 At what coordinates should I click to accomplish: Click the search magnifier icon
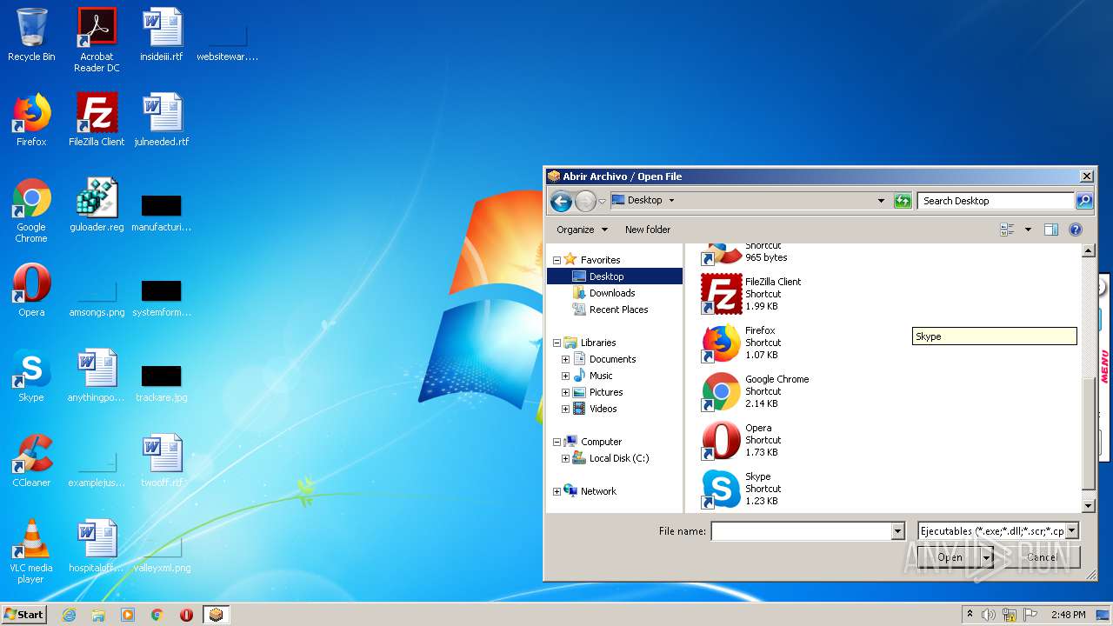[x=1084, y=201]
